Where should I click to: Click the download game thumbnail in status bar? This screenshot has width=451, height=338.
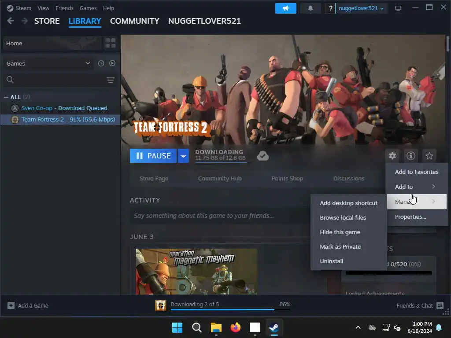pyautogui.click(x=160, y=305)
